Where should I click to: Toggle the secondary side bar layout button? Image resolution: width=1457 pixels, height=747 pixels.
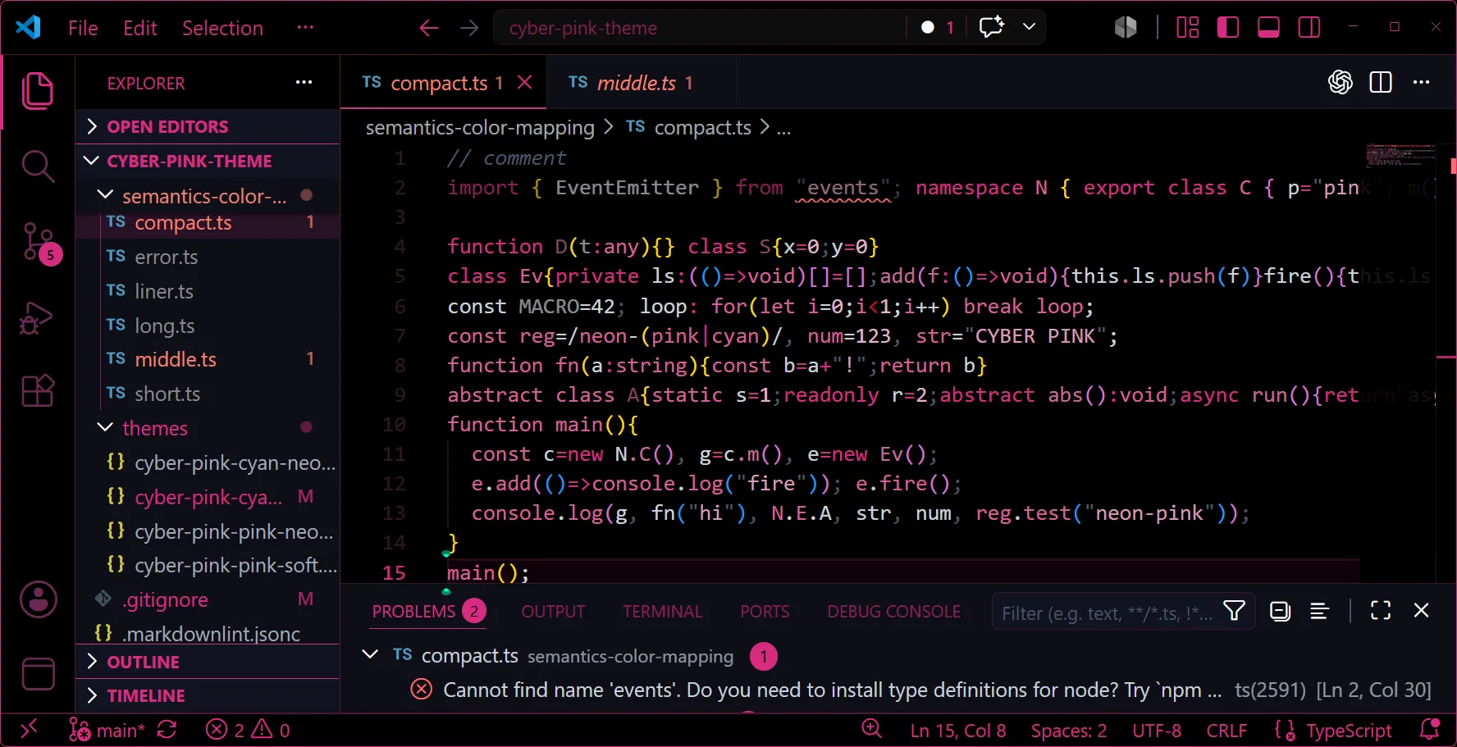tap(1309, 28)
